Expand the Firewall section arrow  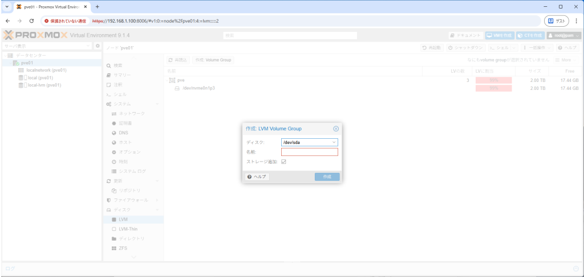(x=157, y=201)
